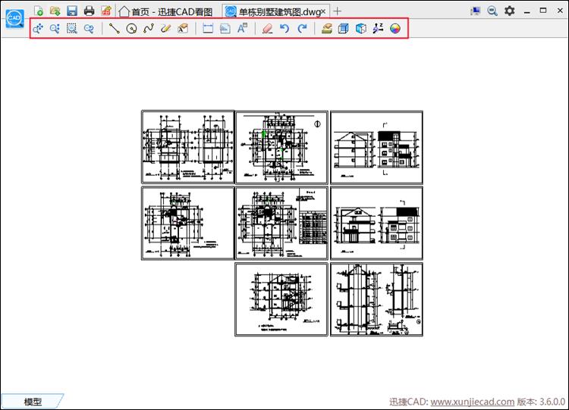The width and height of the screenshot is (569, 410).
Task: Open the www.xunjiecad.com link
Action: click(472, 402)
